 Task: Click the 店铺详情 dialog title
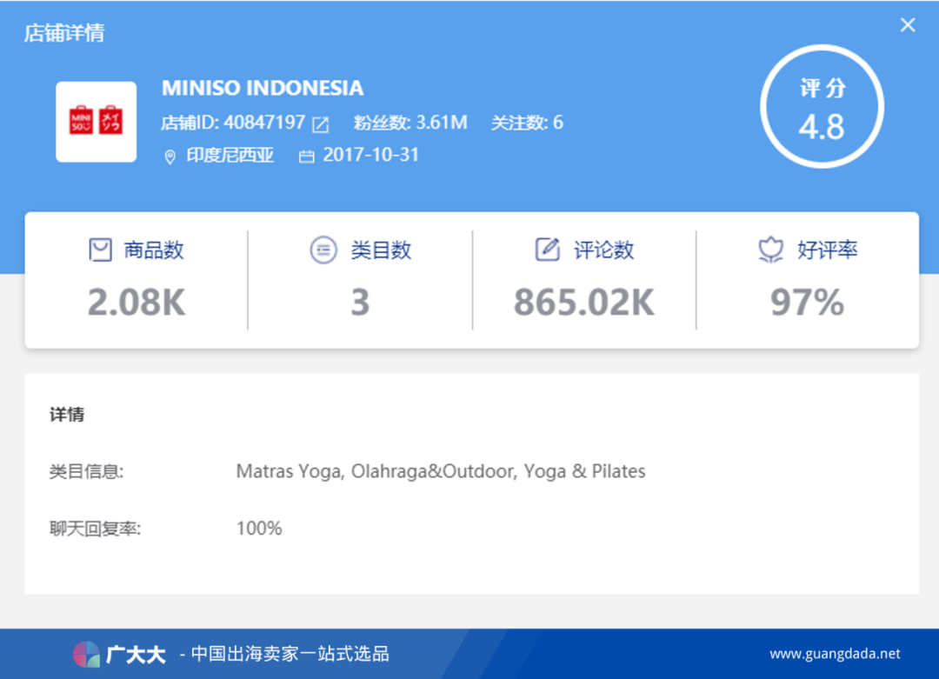coord(64,32)
